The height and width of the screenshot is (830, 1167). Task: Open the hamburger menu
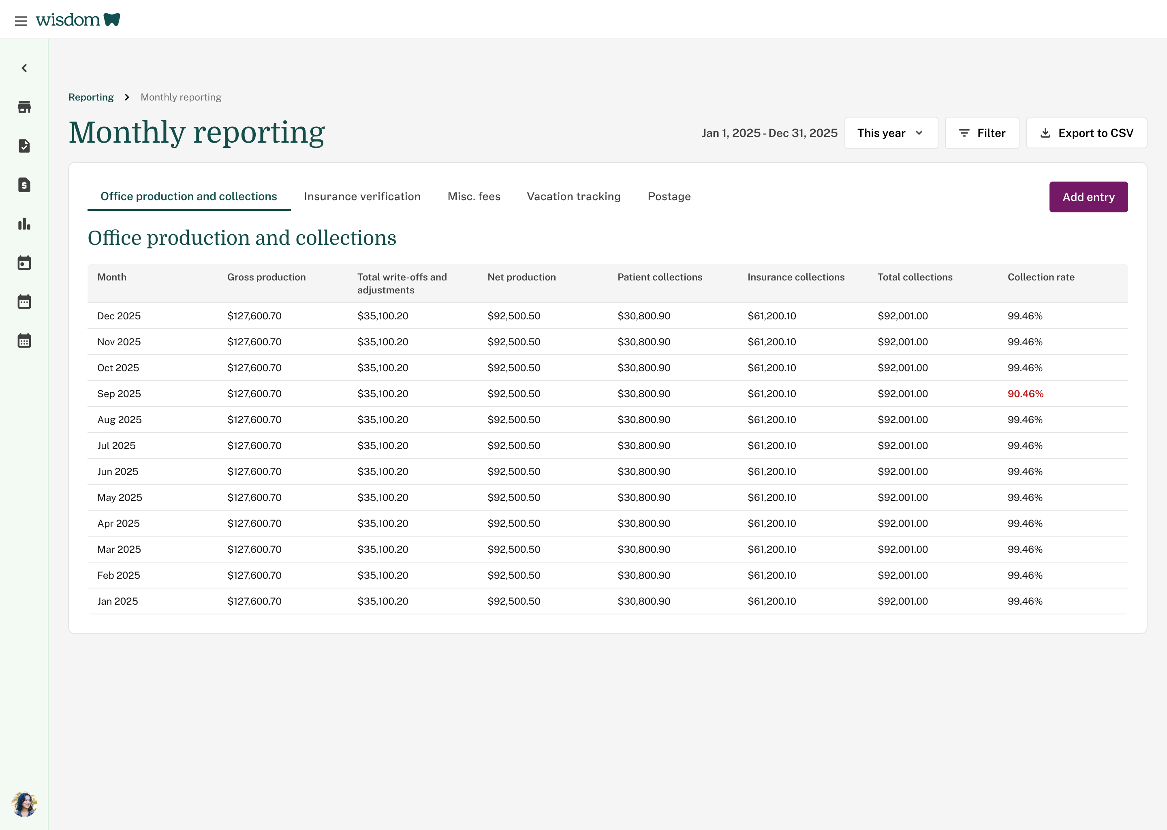click(21, 21)
